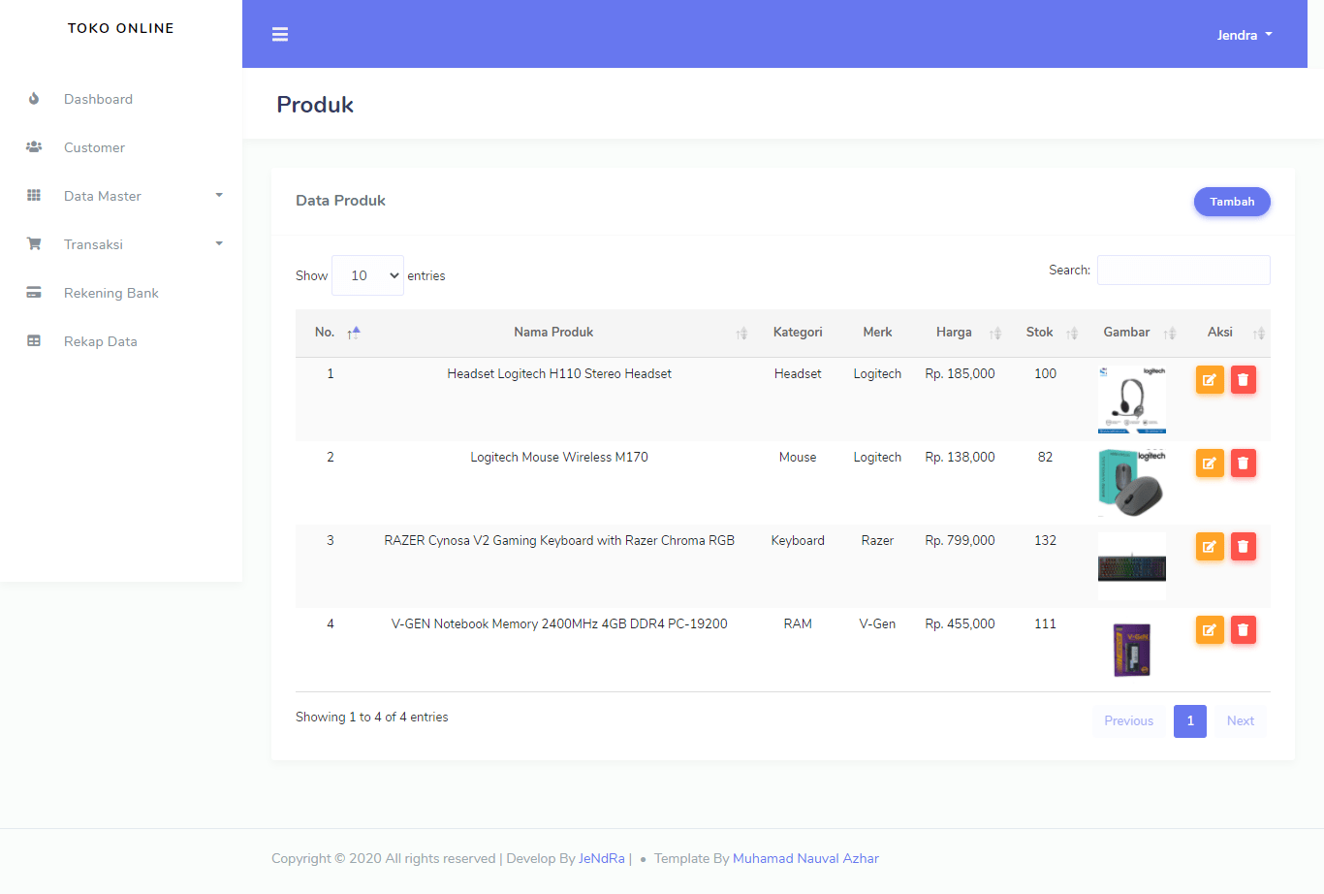Sort by Nama Produk sort arrows
This screenshot has width=1324, height=894.
pos(741,334)
